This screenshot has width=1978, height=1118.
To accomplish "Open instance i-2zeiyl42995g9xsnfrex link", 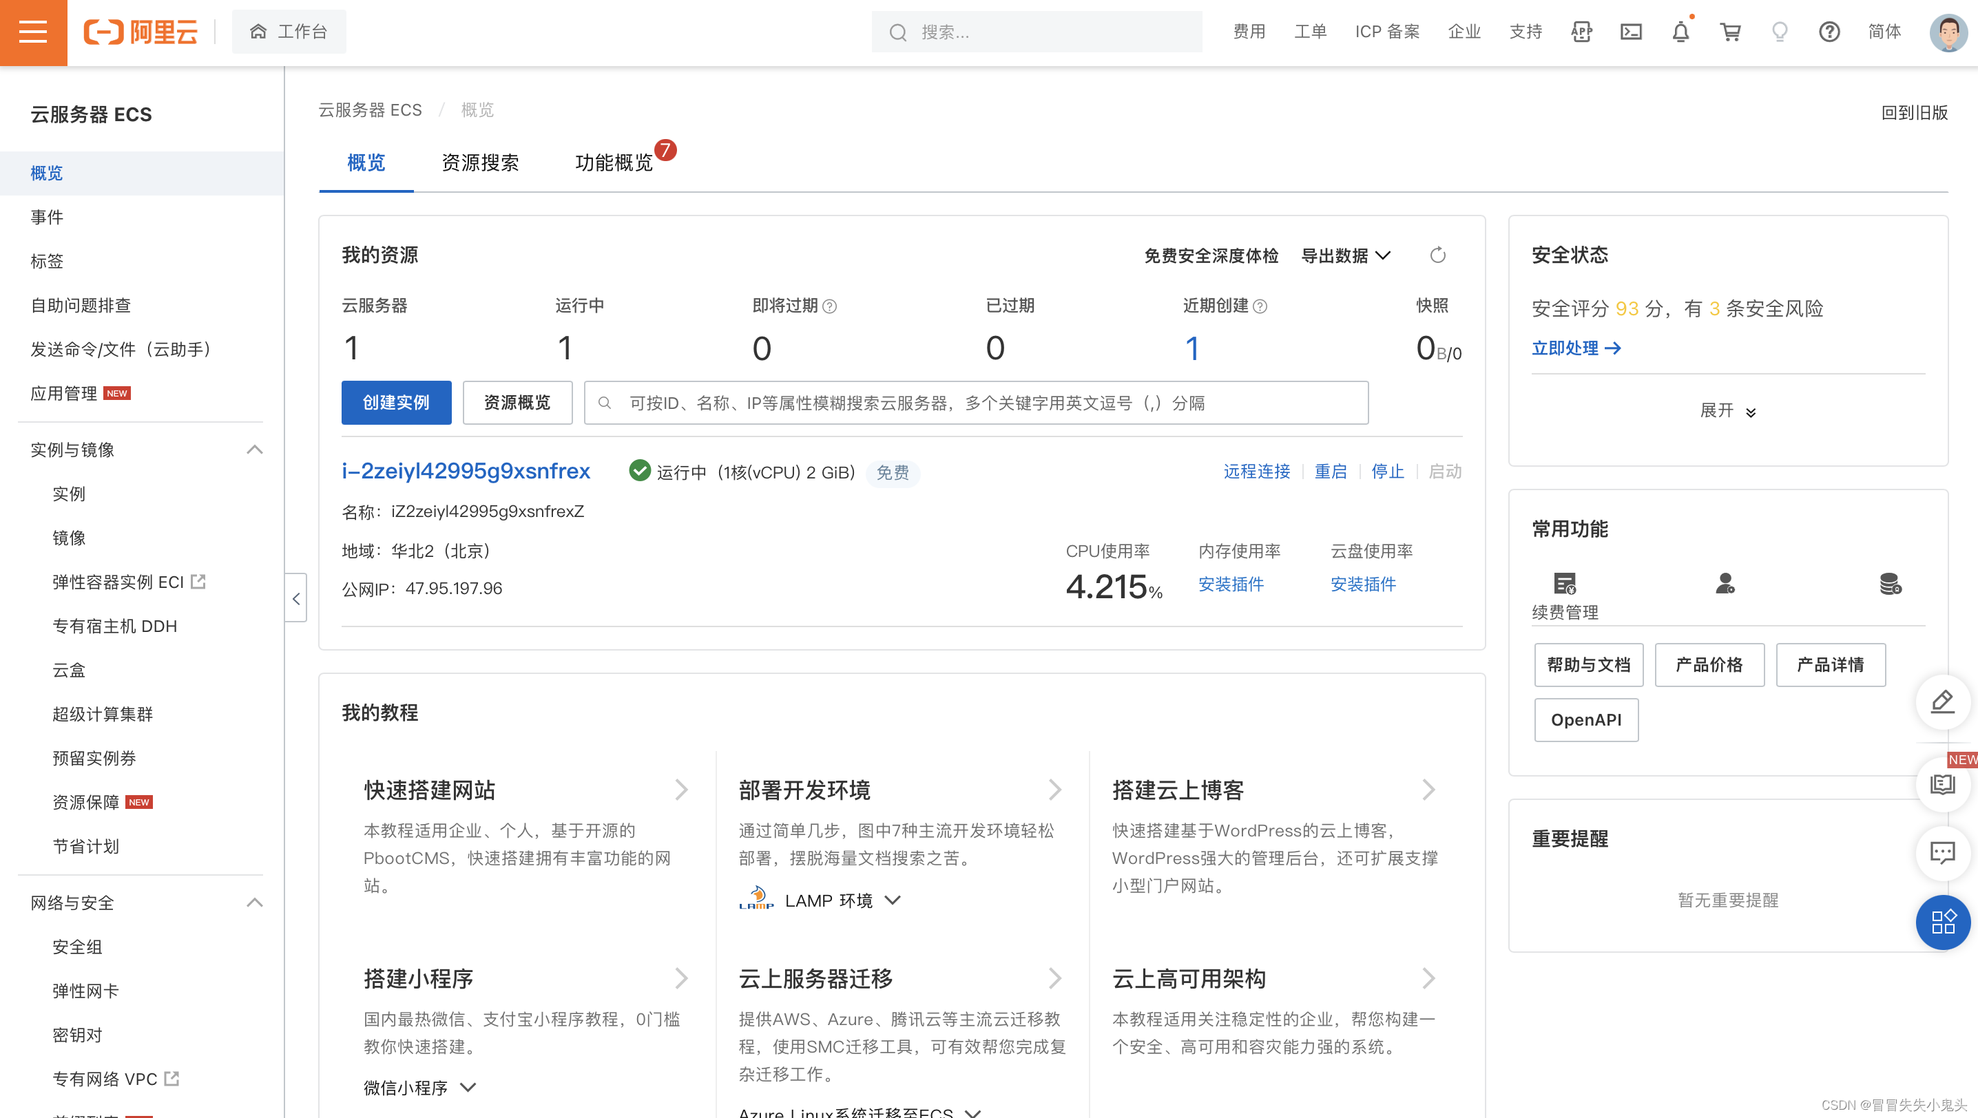I will tap(466, 471).
